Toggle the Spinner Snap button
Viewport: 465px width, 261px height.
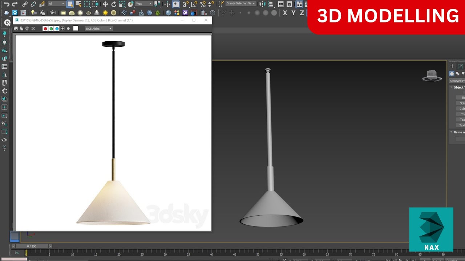pos(211,4)
